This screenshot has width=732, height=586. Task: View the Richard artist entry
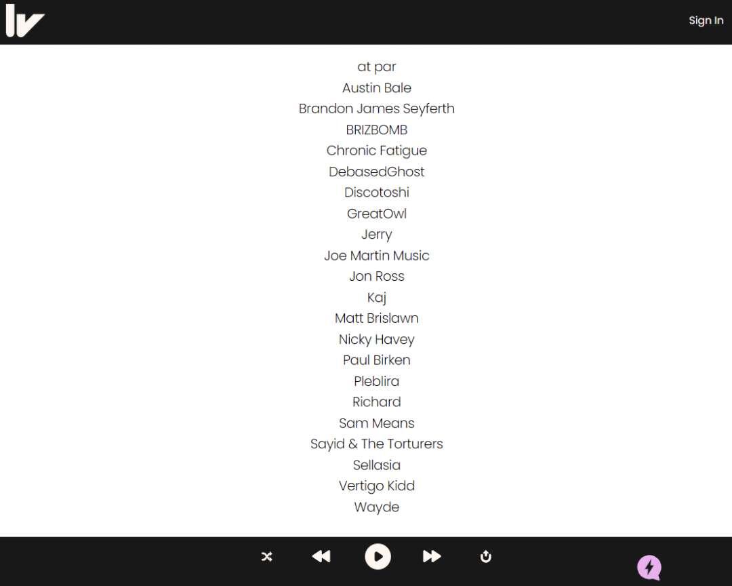tap(377, 402)
